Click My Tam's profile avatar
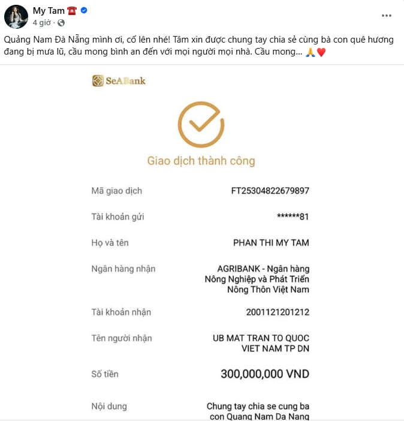The width and height of the screenshot is (404, 421). point(16,16)
